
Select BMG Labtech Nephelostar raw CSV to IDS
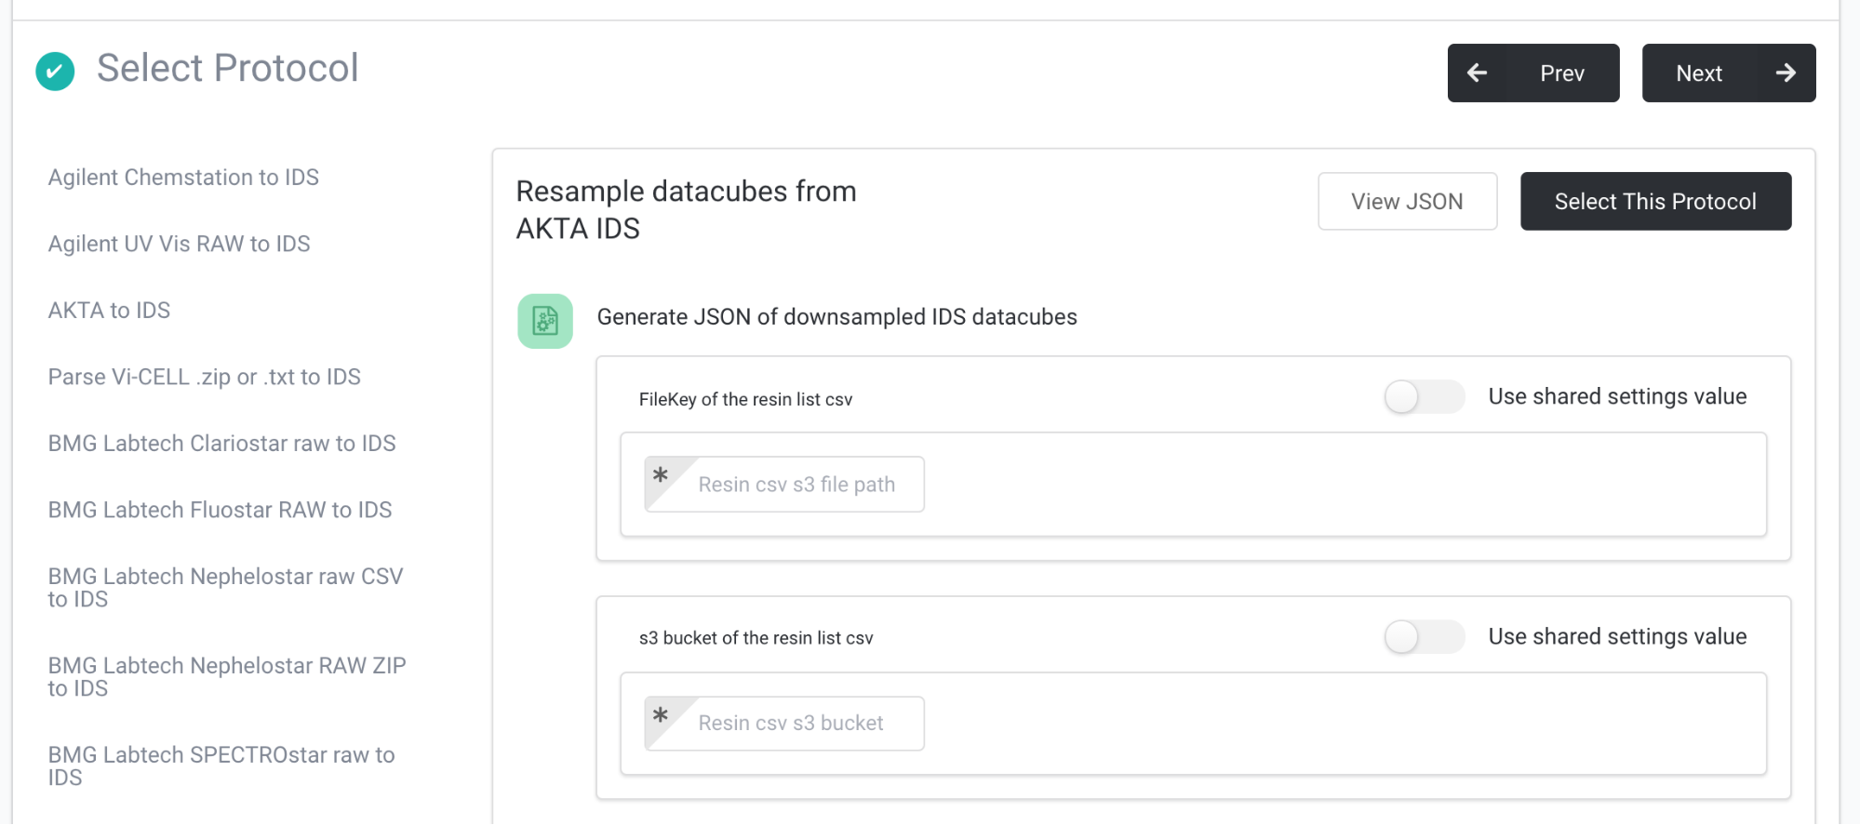(225, 588)
